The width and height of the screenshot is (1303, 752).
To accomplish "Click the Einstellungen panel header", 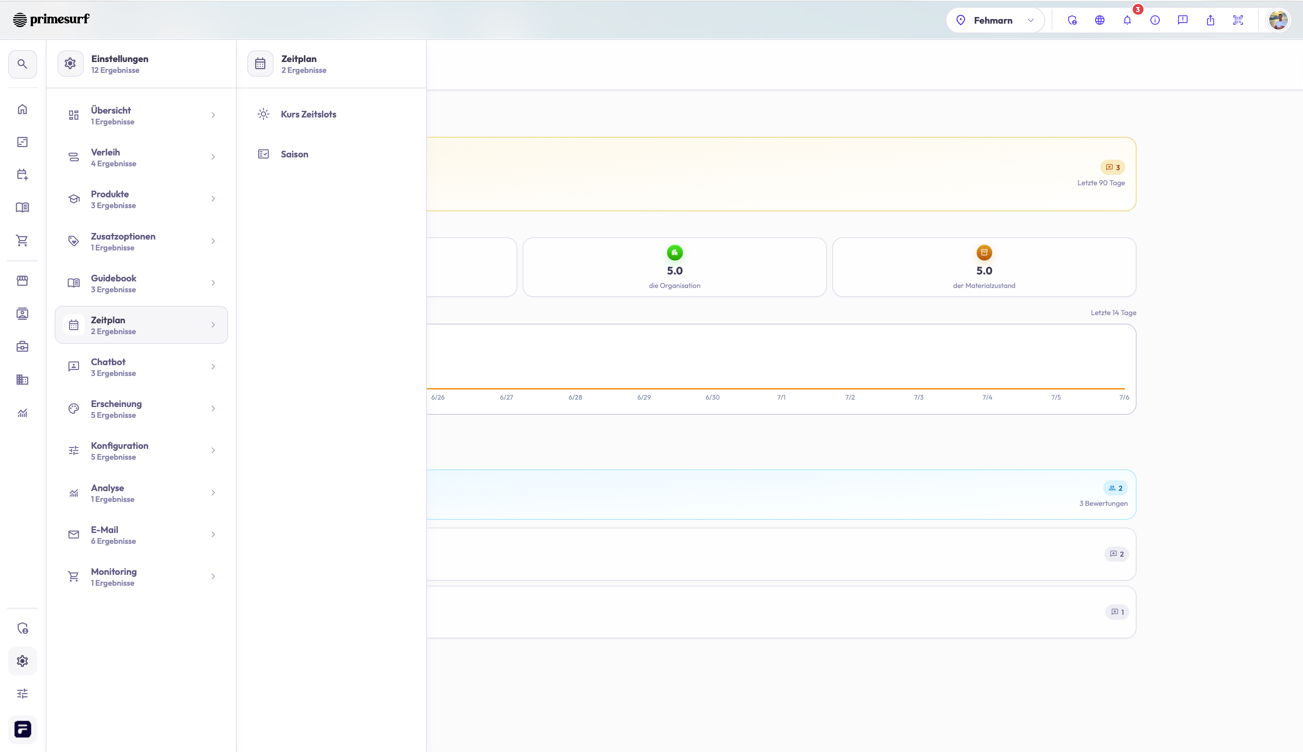I will point(141,64).
